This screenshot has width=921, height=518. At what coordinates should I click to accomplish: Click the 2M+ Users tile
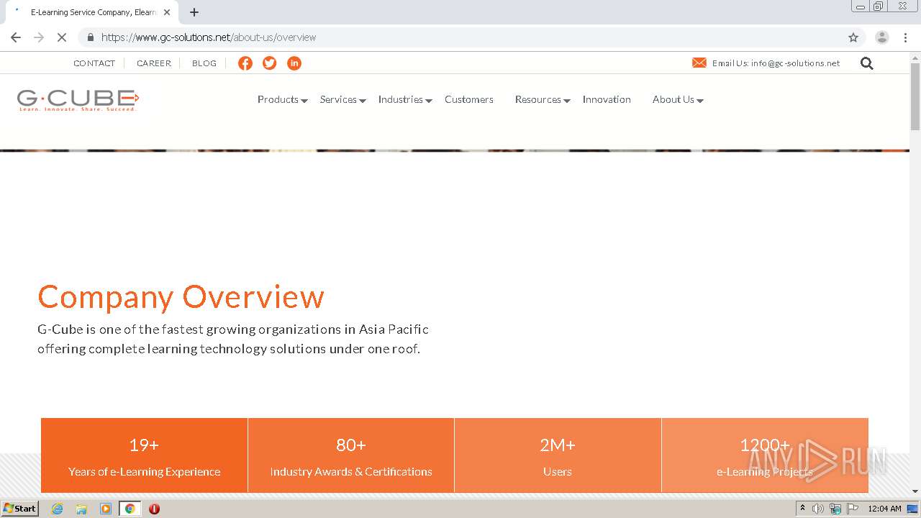[x=558, y=455]
